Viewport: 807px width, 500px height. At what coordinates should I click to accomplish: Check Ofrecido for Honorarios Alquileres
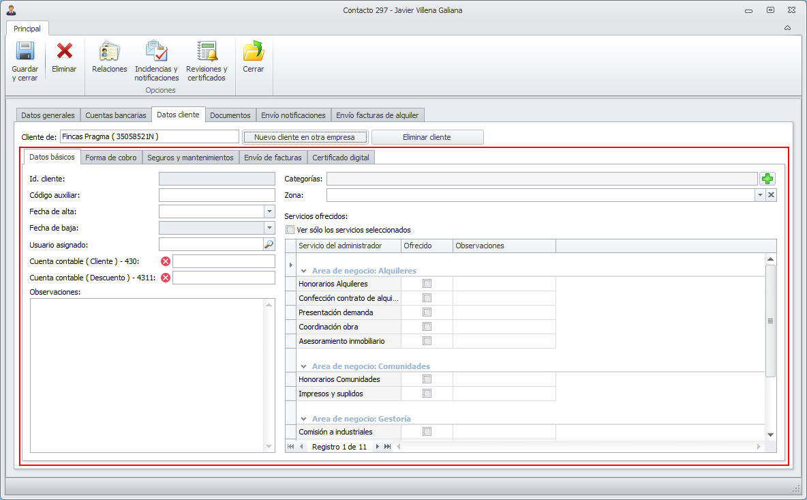pos(427,284)
